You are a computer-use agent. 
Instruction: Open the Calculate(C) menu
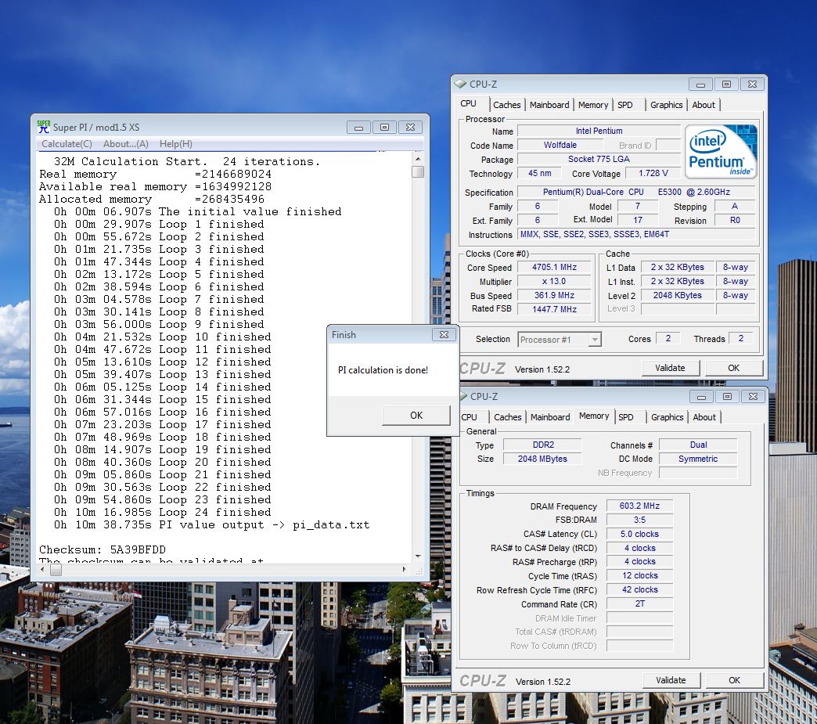pos(67,144)
